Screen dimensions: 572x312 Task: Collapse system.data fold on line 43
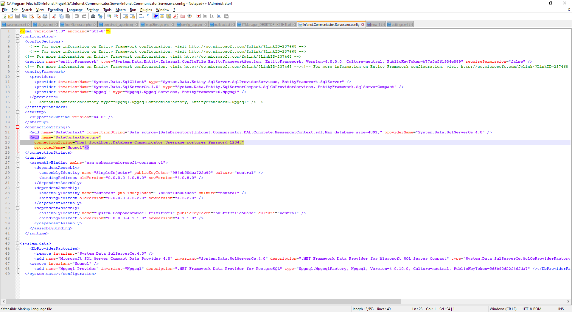18,243
